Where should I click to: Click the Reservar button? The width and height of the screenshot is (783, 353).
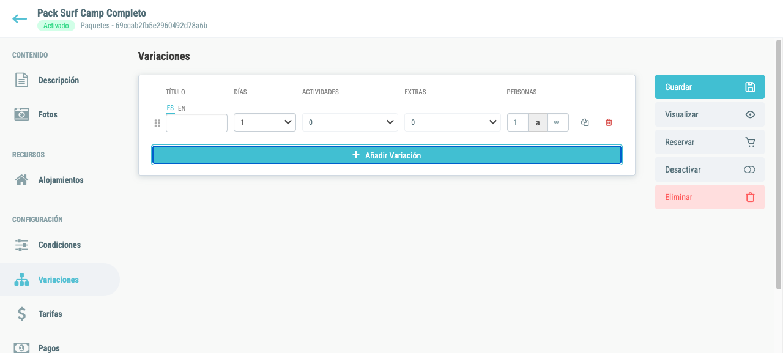pyautogui.click(x=710, y=142)
